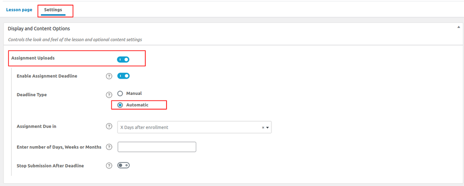Disable the Enable Assignment Deadline switch
The image size is (464, 186).
(x=123, y=76)
